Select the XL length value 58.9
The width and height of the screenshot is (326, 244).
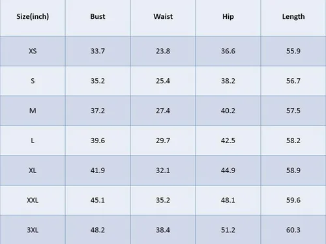tap(293, 170)
